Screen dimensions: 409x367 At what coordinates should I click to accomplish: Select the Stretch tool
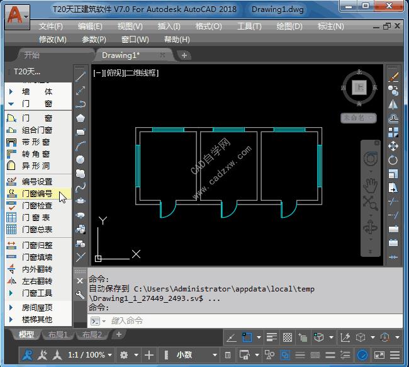pos(393,188)
